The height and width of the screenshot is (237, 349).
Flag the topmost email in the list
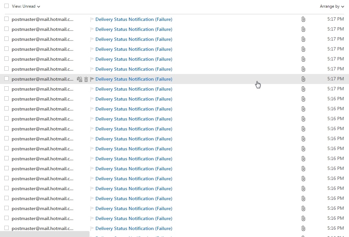pos(92,20)
